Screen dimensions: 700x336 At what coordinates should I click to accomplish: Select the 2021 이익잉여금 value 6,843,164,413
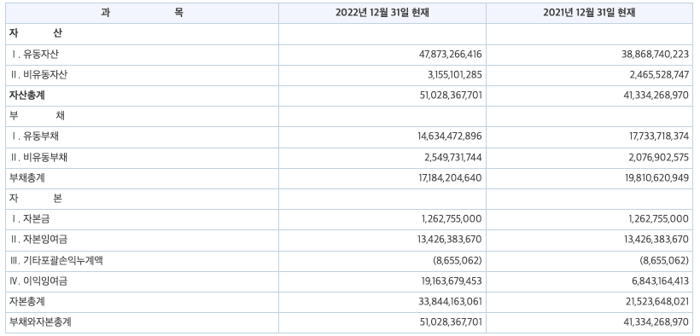click(x=660, y=281)
